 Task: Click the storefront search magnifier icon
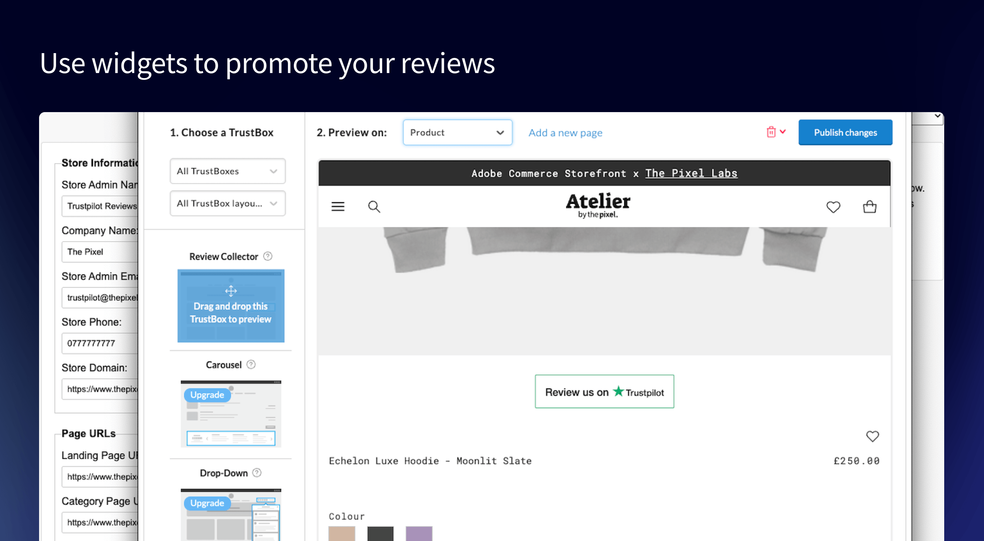tap(374, 206)
